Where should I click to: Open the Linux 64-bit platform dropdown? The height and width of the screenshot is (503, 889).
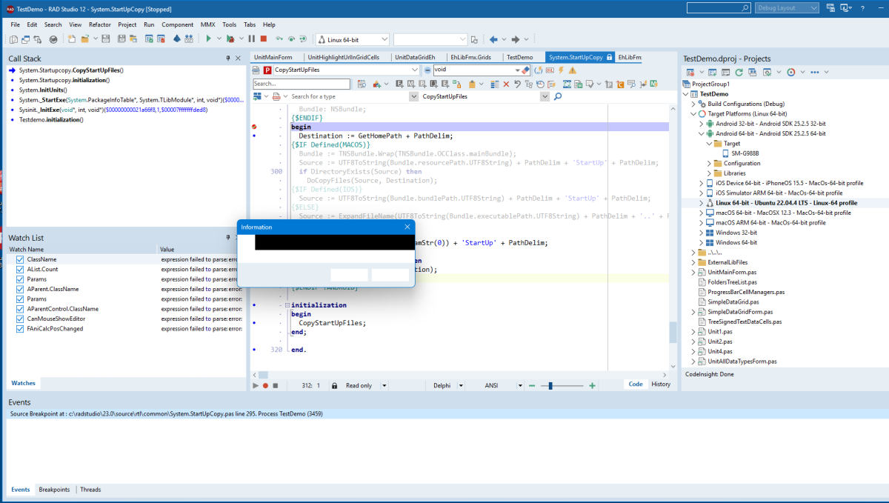[x=384, y=39]
